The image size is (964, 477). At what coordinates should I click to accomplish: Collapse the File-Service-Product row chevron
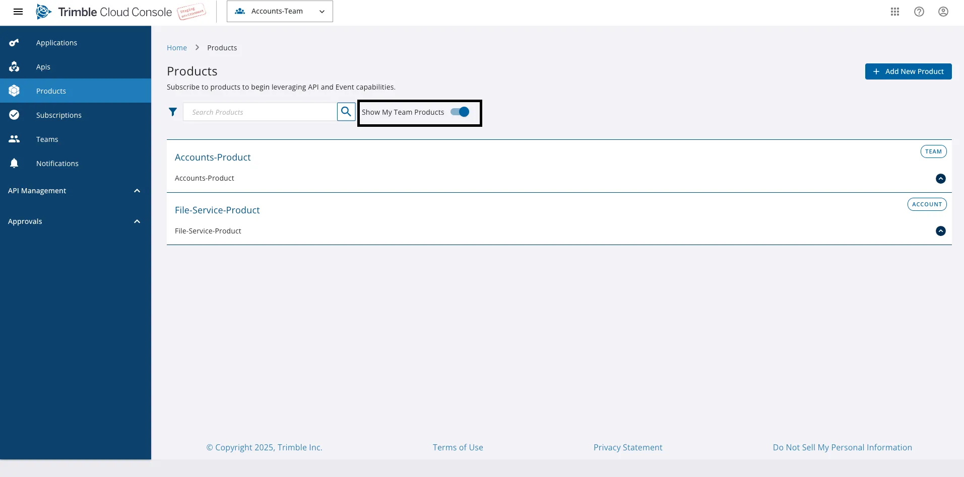coord(941,231)
